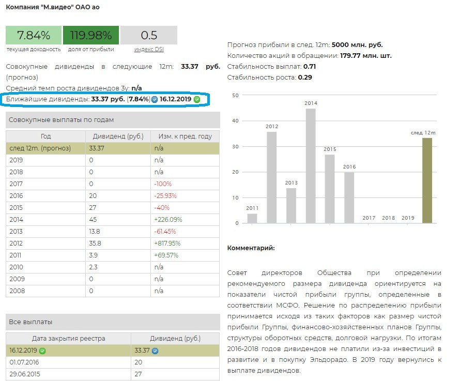Click the 119.98% доля от прибыли tile
This screenshot has width=460, height=381.
[x=91, y=35]
